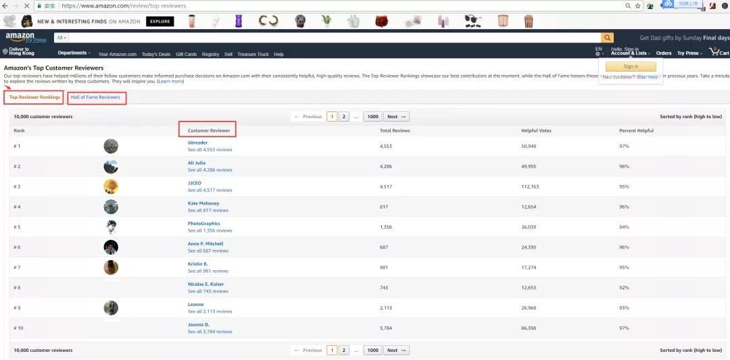Click the Get Dad gifts by Sunday promo
This screenshot has width=730, height=360.
(x=684, y=38)
